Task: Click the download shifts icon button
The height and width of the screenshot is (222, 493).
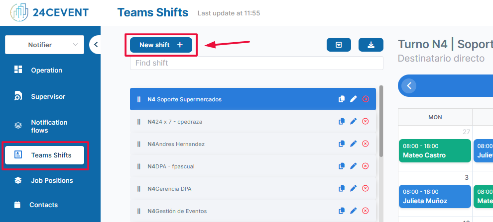Action: (370, 45)
